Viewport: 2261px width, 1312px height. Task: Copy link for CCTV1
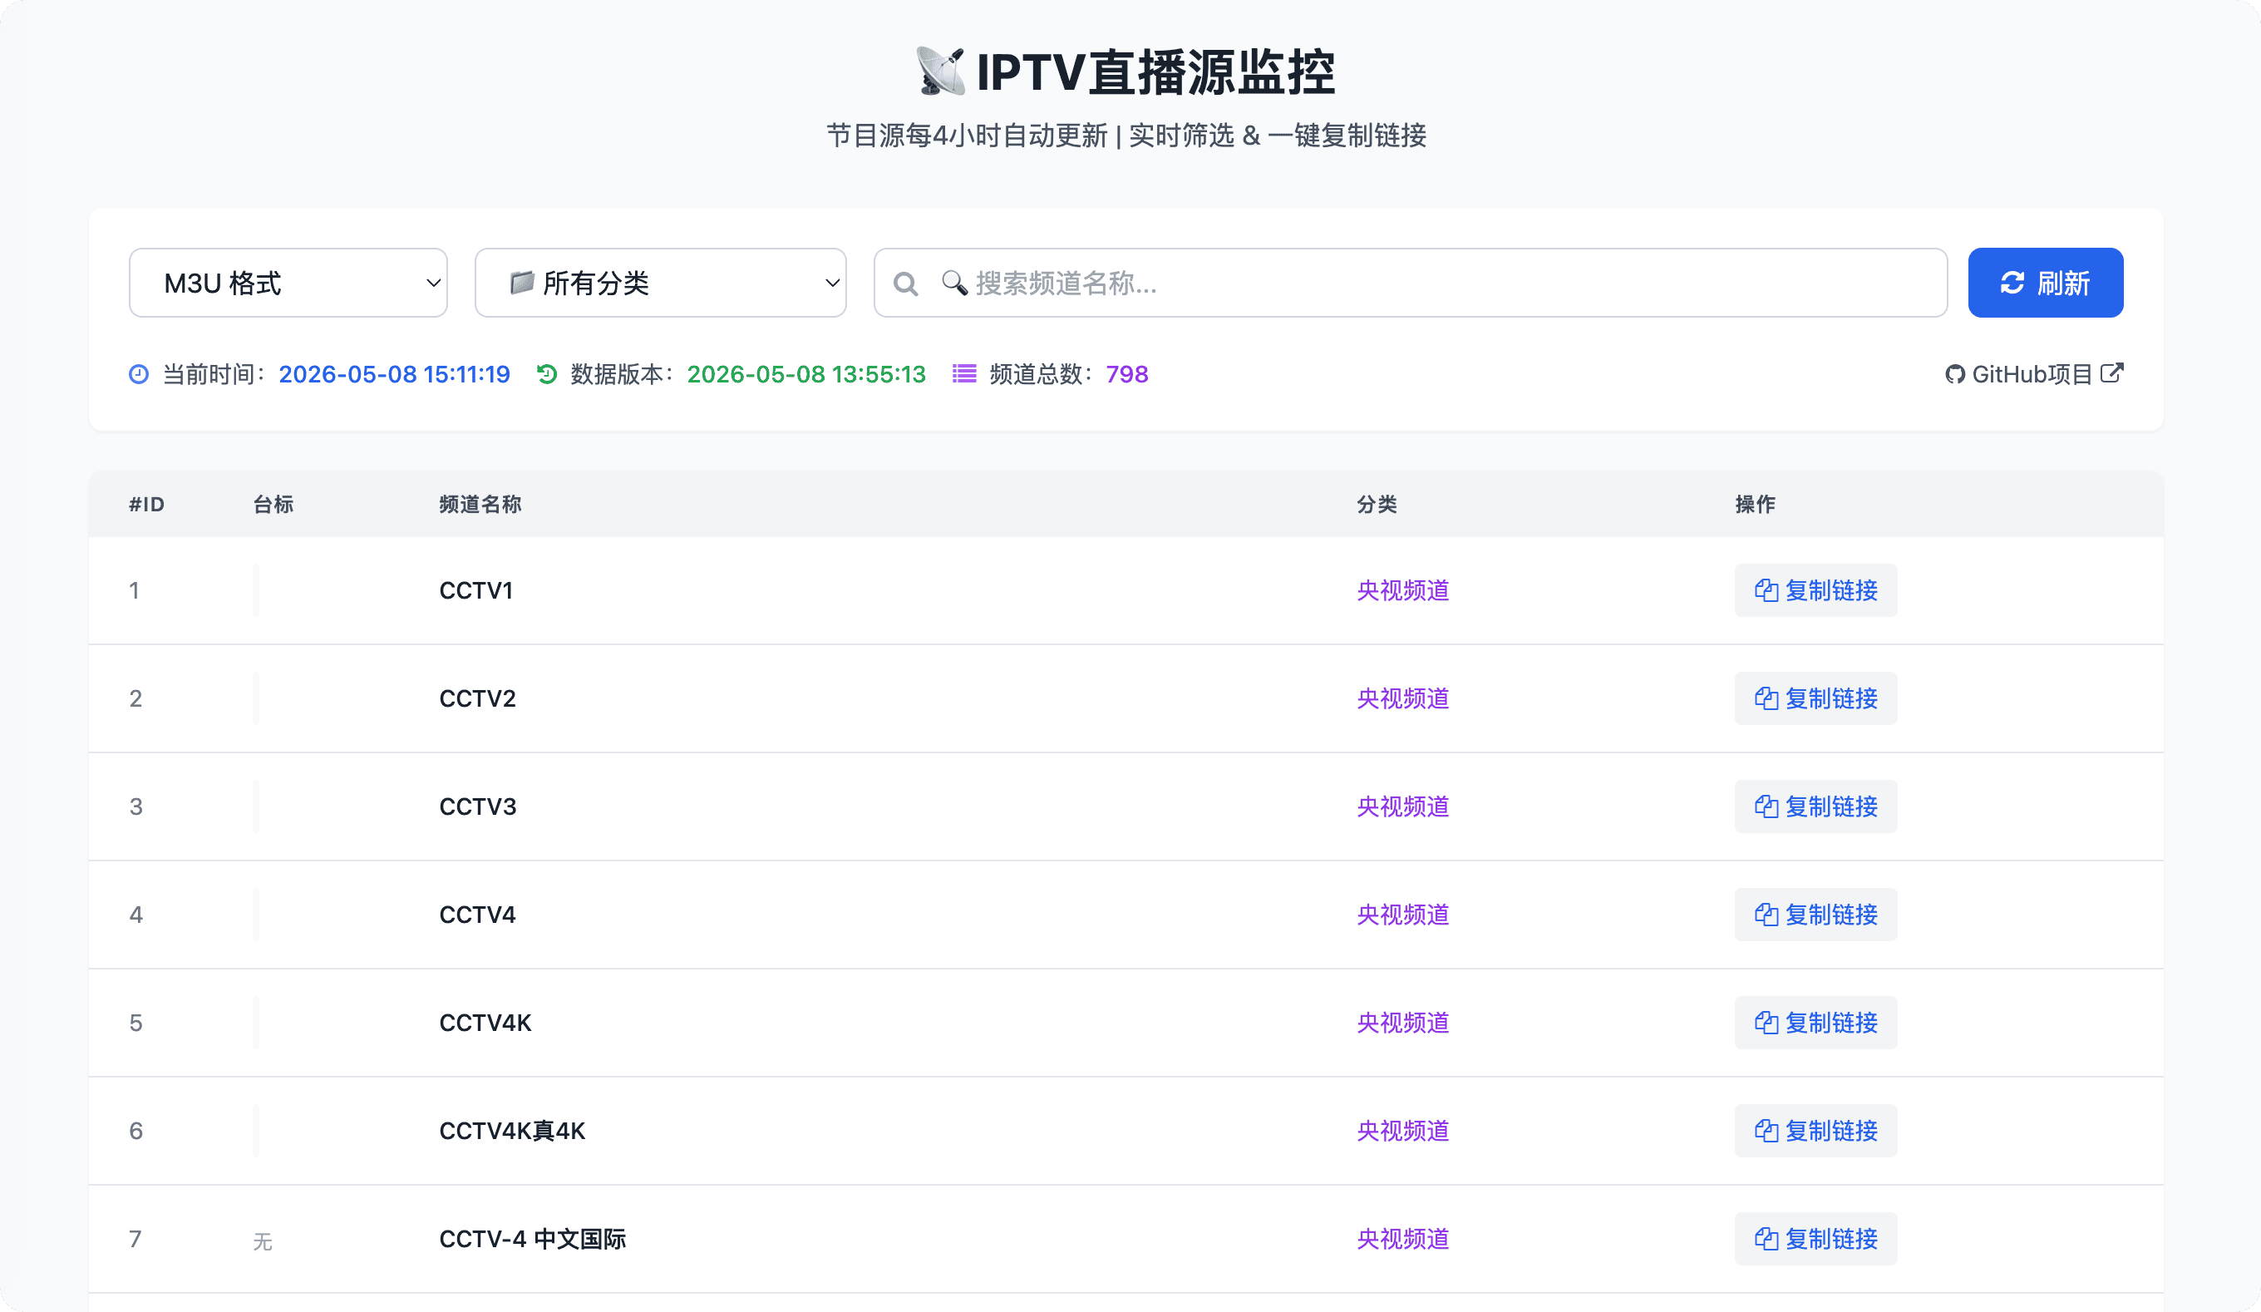tap(1816, 590)
